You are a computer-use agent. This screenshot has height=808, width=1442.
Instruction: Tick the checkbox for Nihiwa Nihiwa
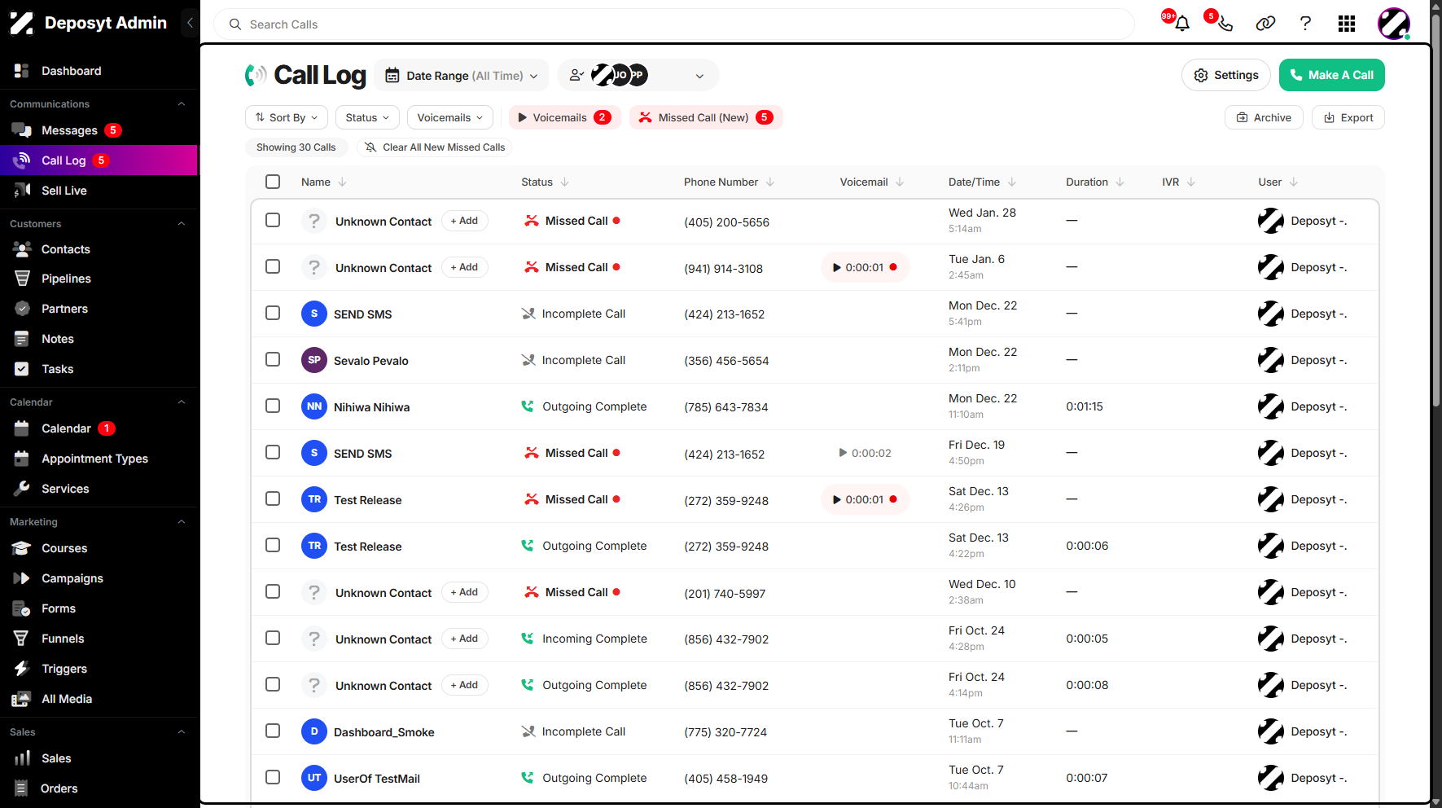pyautogui.click(x=273, y=406)
